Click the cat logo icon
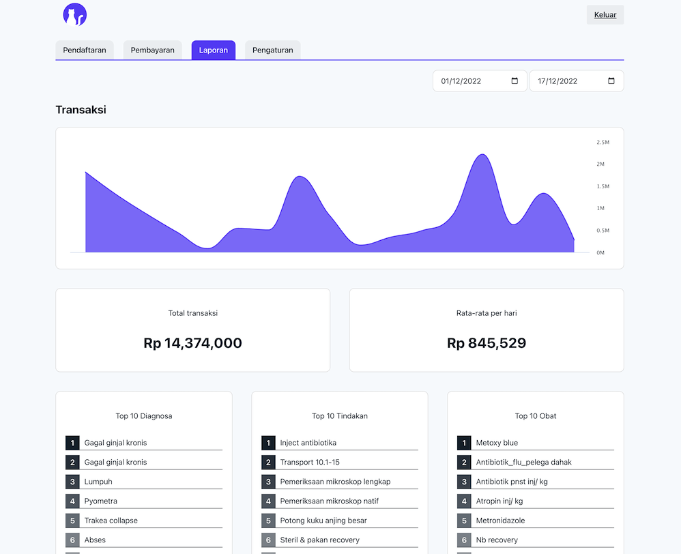This screenshot has height=554, width=681. pyautogui.click(x=74, y=14)
